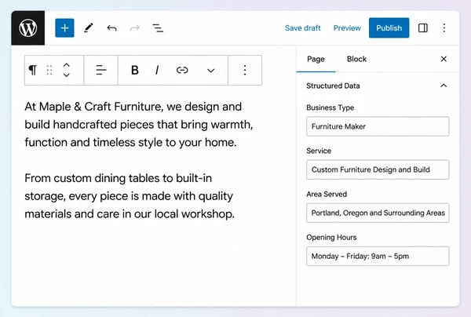This screenshot has width=471, height=317.
Task: Open the top-bar Options three-dot menu
Action: [444, 28]
